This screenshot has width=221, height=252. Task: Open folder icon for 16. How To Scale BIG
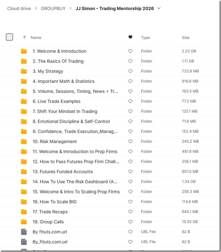(x=24, y=201)
